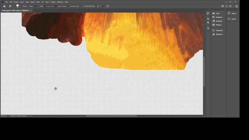Image resolution: width=249 pixels, height=140 pixels.
Task: Open the 3D menu
Action: pyautogui.click(x=42, y=2)
